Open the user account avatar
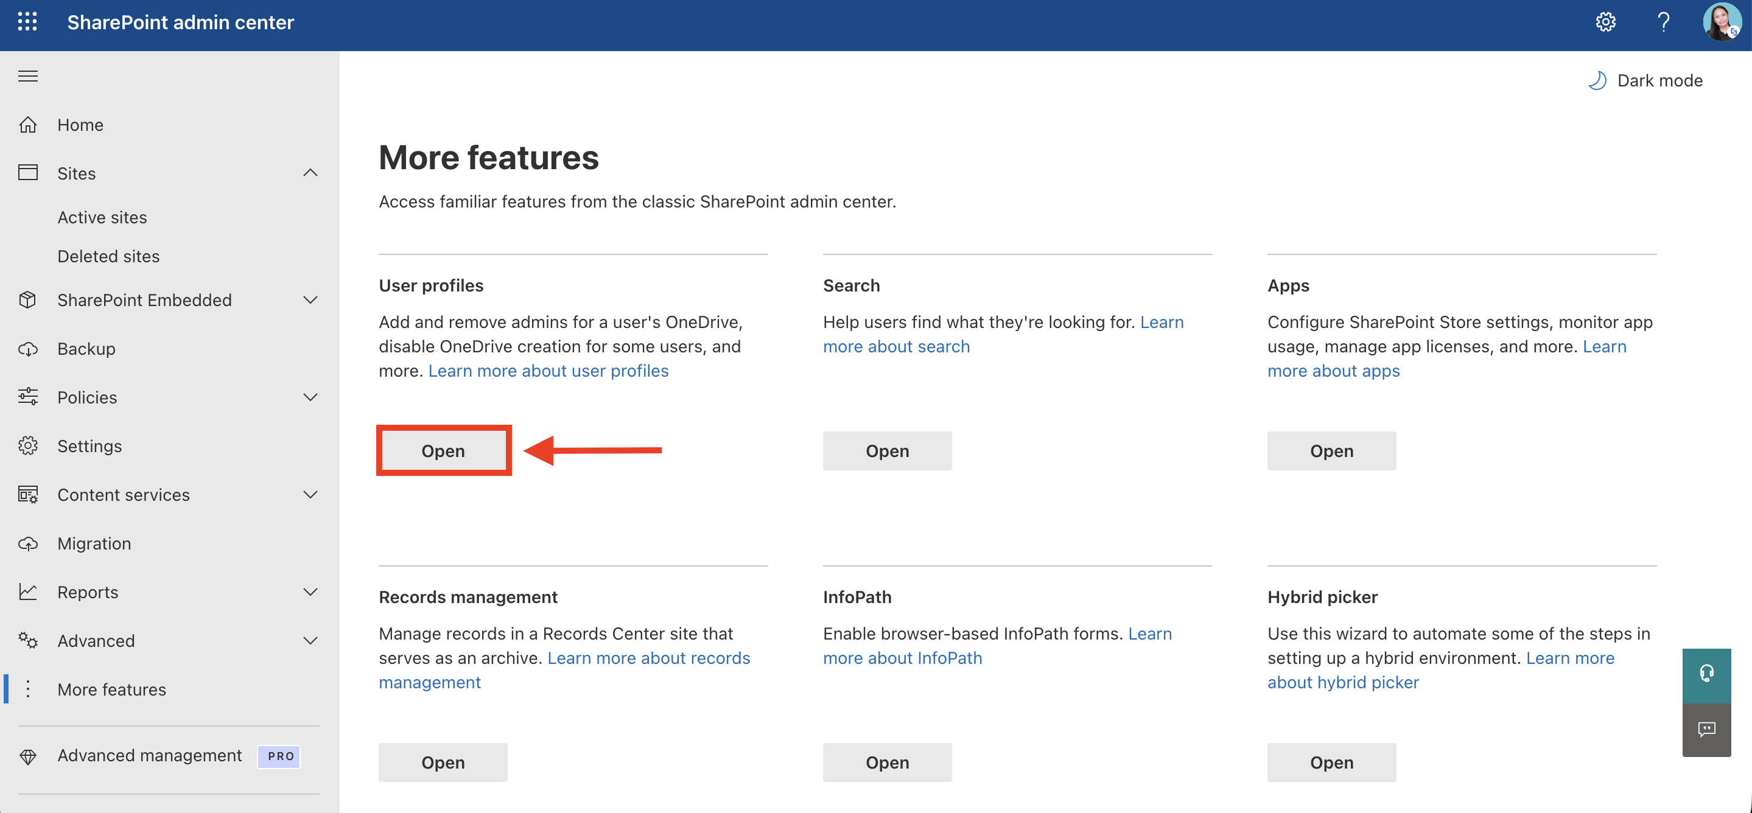1752x813 pixels. click(1722, 22)
